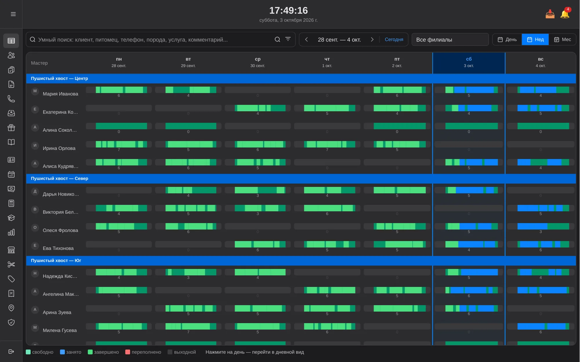Click the занято legend swatch
Viewport: 580px width, 362px height.
pyautogui.click(x=62, y=352)
